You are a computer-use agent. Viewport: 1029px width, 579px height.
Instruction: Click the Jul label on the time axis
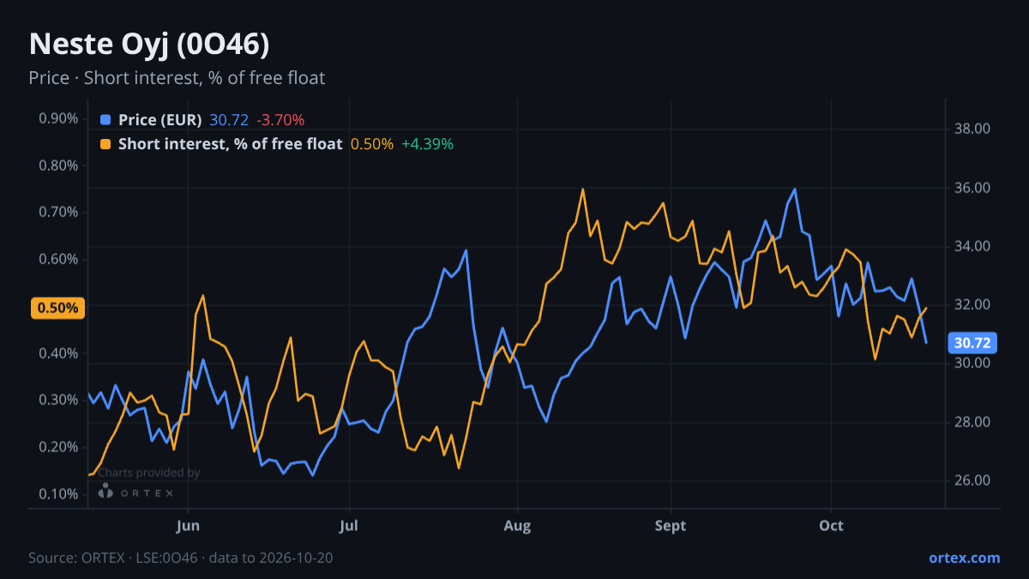tap(348, 525)
